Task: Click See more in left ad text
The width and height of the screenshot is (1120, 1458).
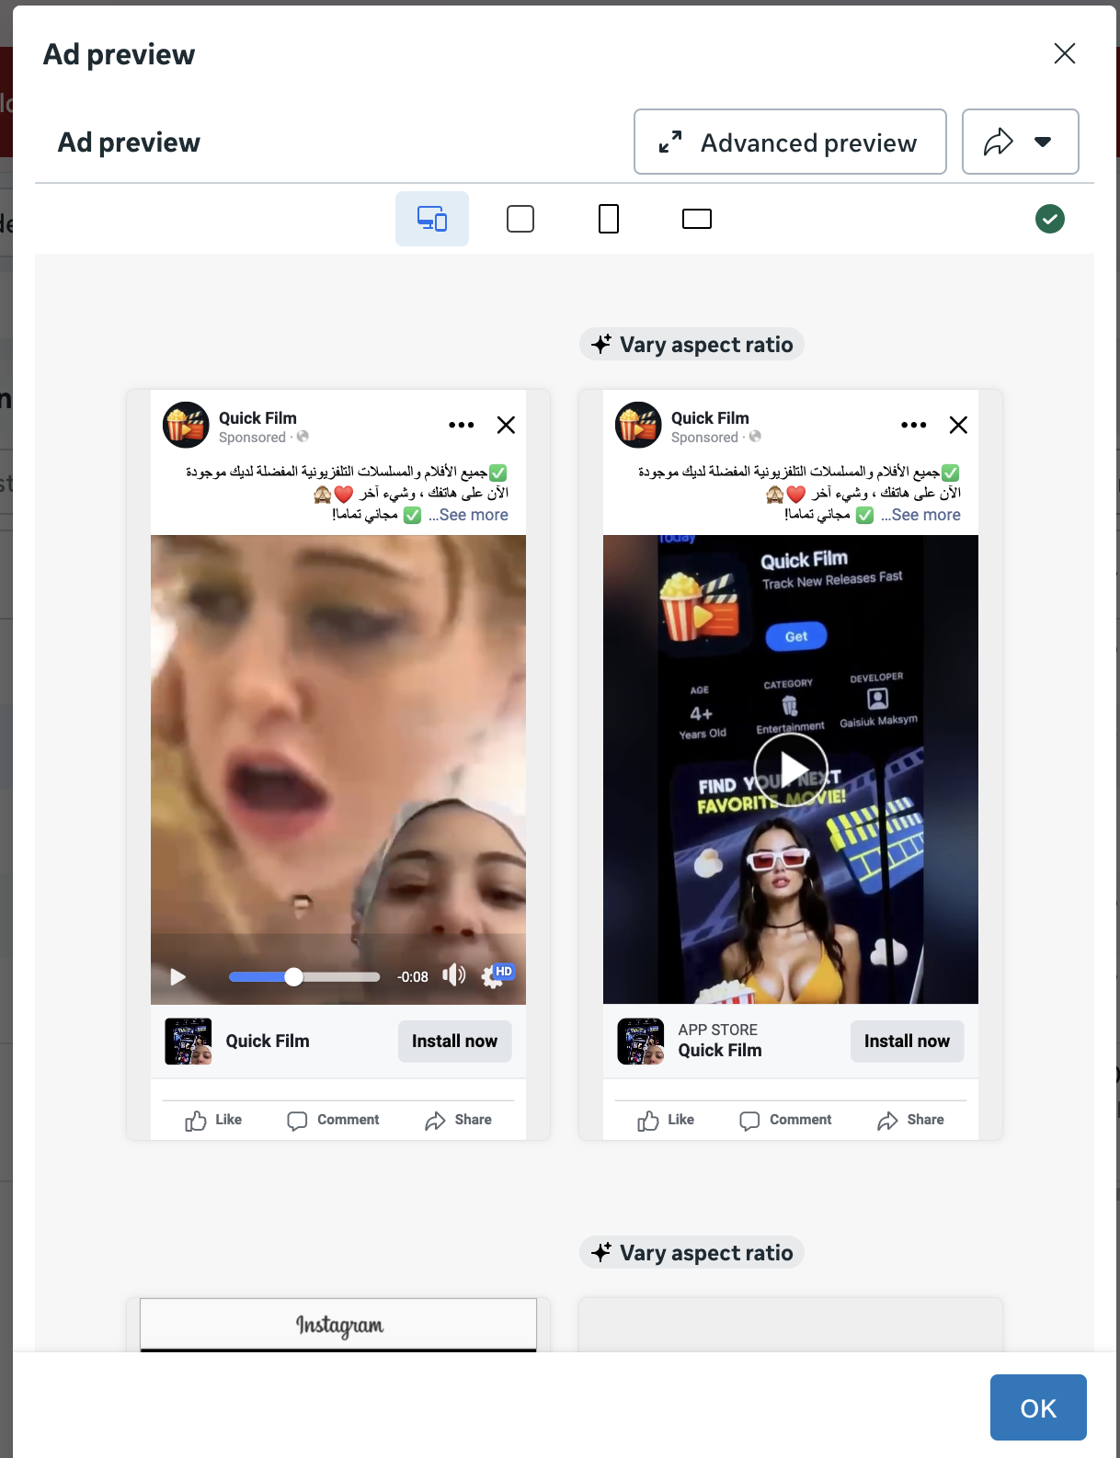Action: coord(474,515)
